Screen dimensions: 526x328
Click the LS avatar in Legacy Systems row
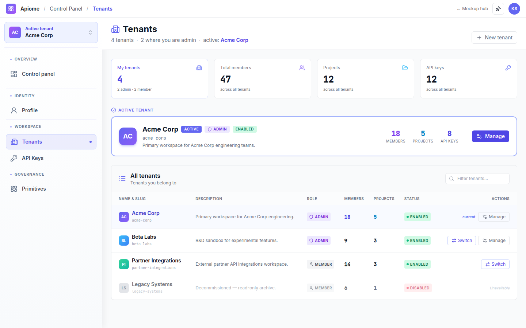(x=124, y=288)
